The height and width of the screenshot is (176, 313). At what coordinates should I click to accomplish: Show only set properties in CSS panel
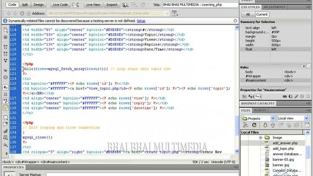258,96
